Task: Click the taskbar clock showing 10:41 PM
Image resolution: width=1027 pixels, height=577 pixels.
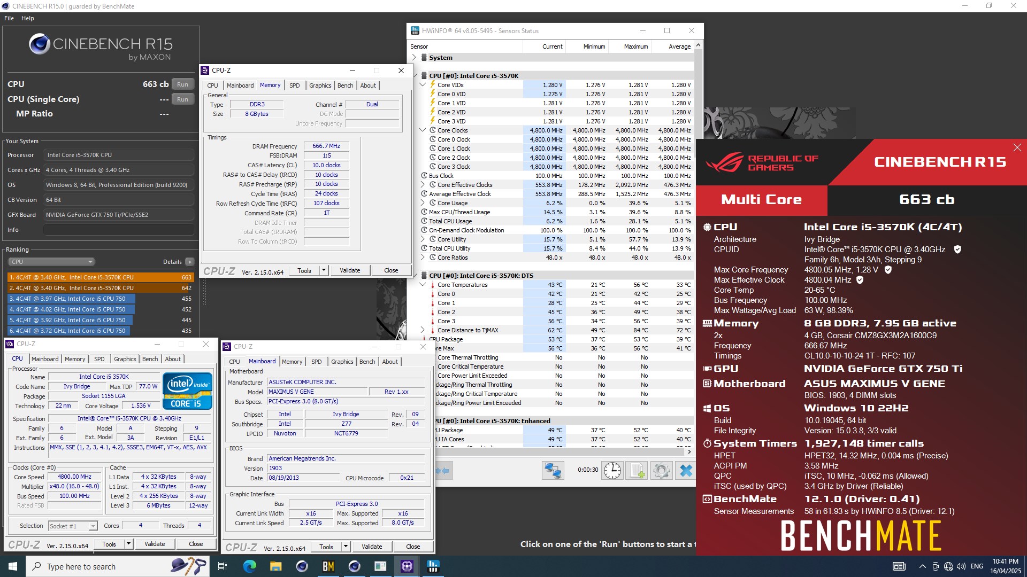Action: [x=1005, y=566]
